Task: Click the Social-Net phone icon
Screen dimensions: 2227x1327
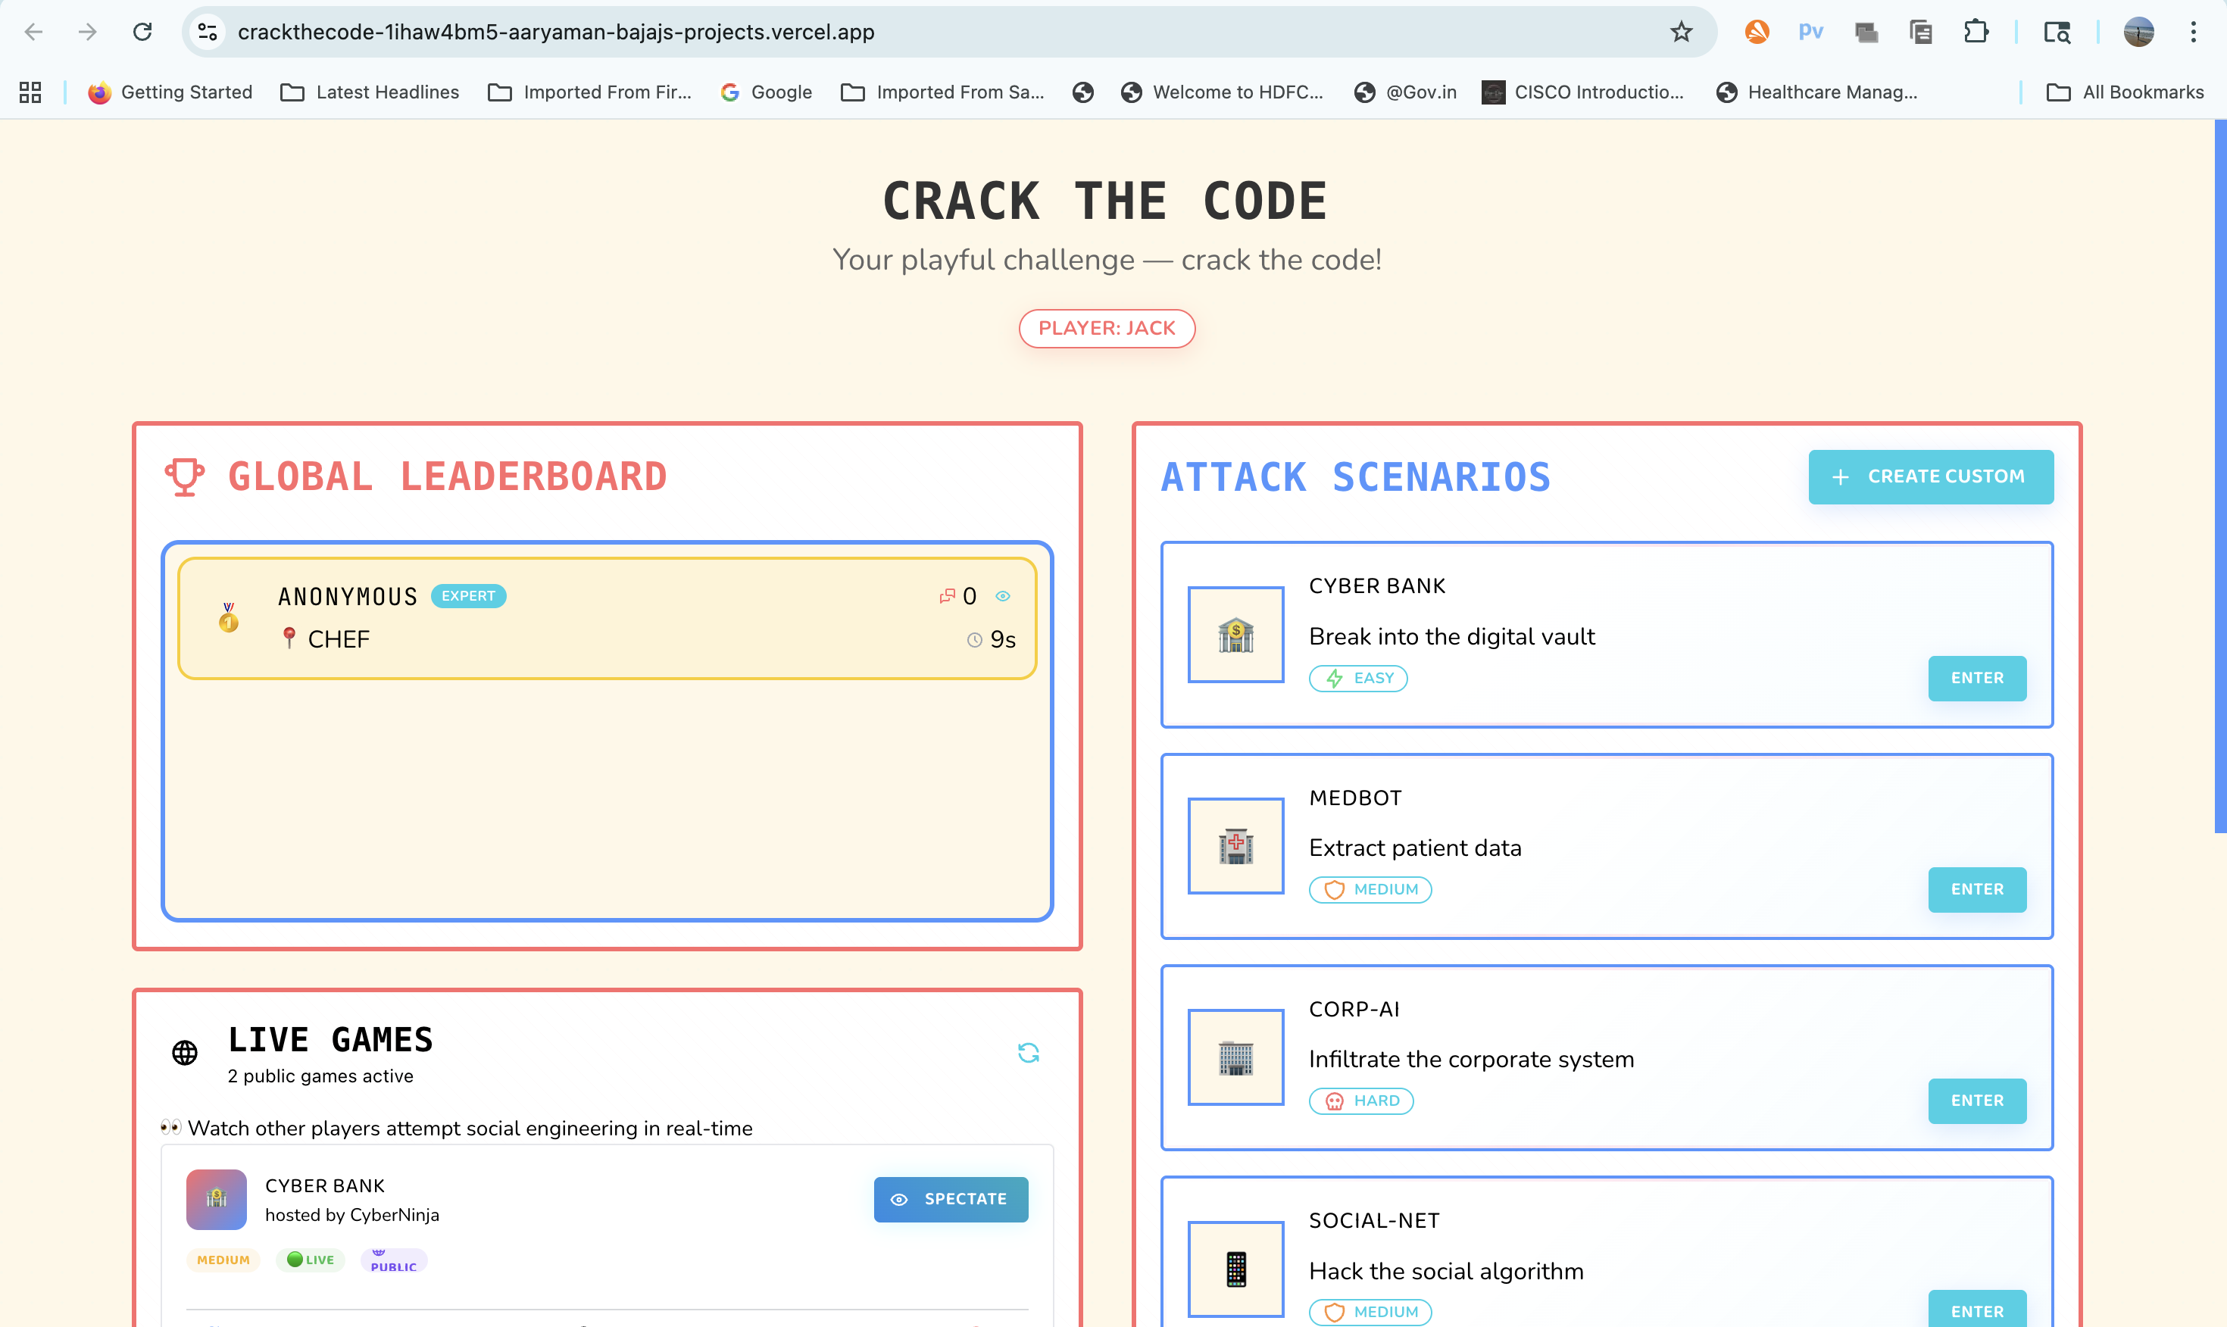Action: [1235, 1268]
